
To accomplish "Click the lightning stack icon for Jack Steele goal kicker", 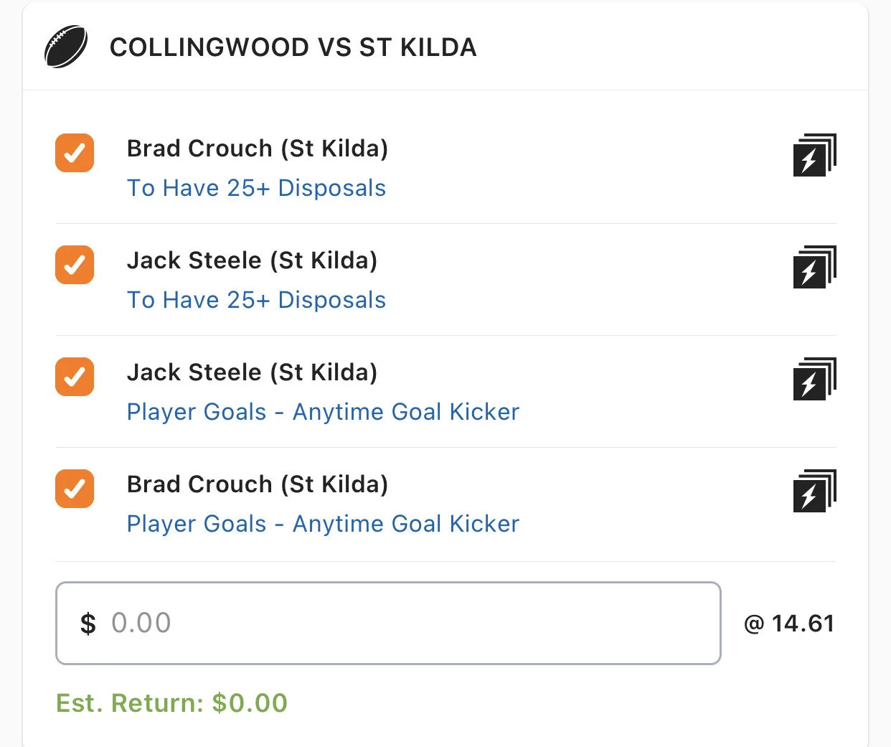I will point(814,378).
